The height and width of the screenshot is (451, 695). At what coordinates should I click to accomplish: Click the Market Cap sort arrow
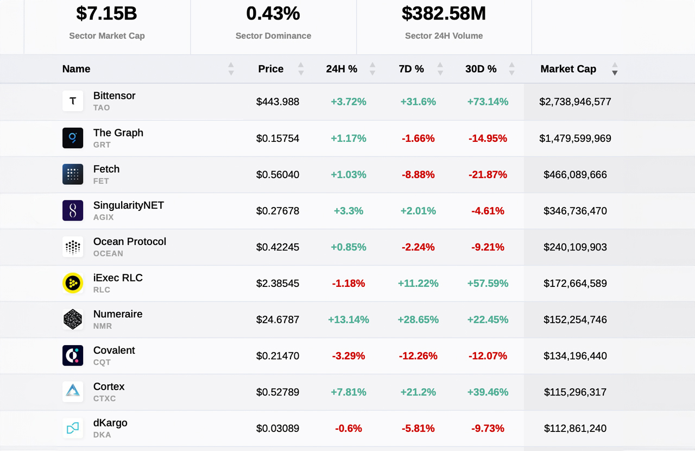[615, 69]
